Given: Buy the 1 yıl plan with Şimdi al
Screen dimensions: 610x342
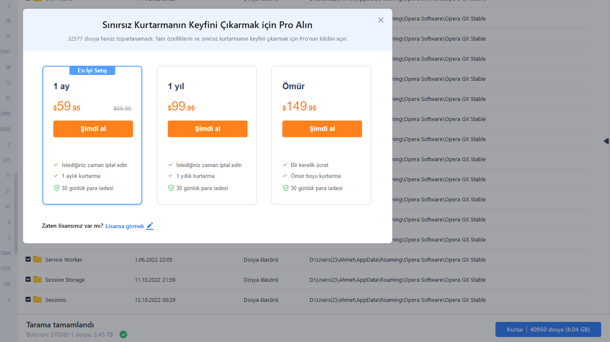Looking at the screenshot, I should click(x=208, y=129).
